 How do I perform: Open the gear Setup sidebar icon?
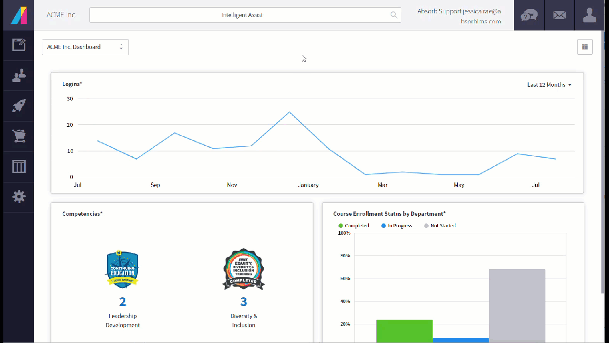[x=19, y=197]
